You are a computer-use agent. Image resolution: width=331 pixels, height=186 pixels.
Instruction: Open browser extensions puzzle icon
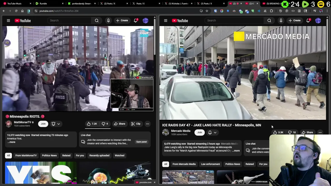click(271, 11)
